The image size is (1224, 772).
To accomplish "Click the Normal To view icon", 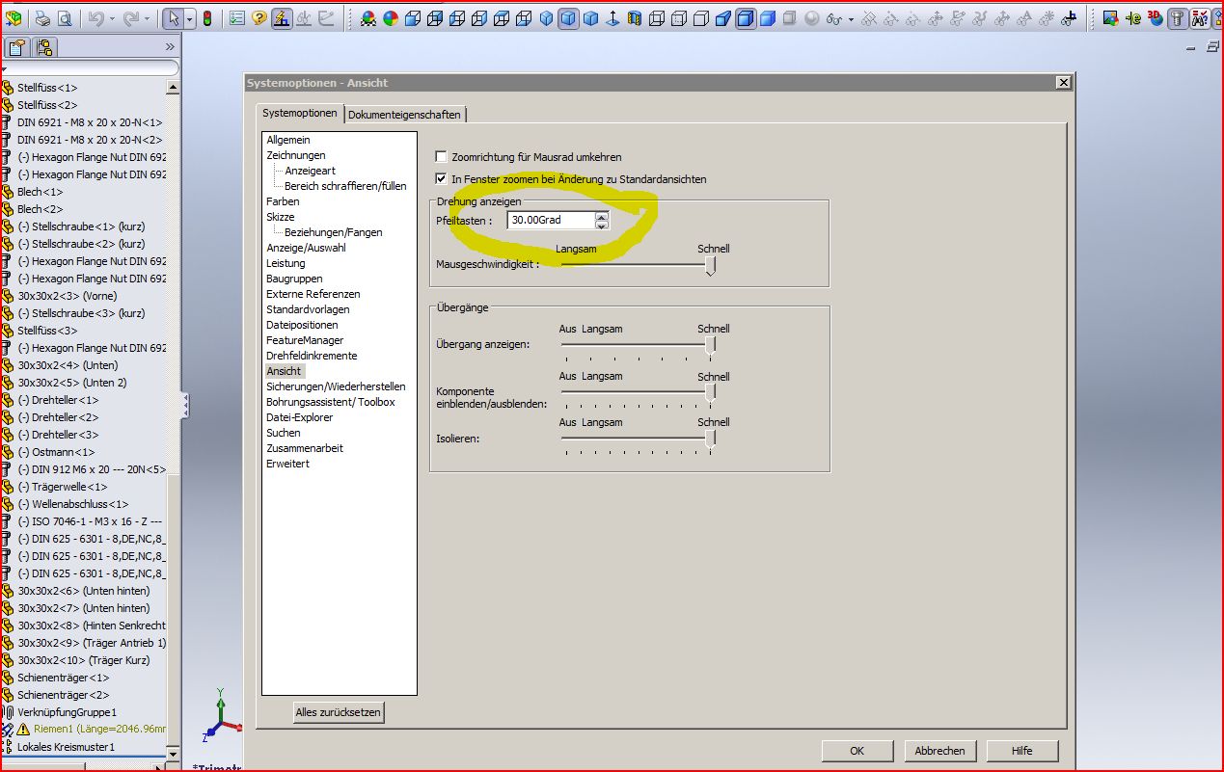I will (612, 18).
